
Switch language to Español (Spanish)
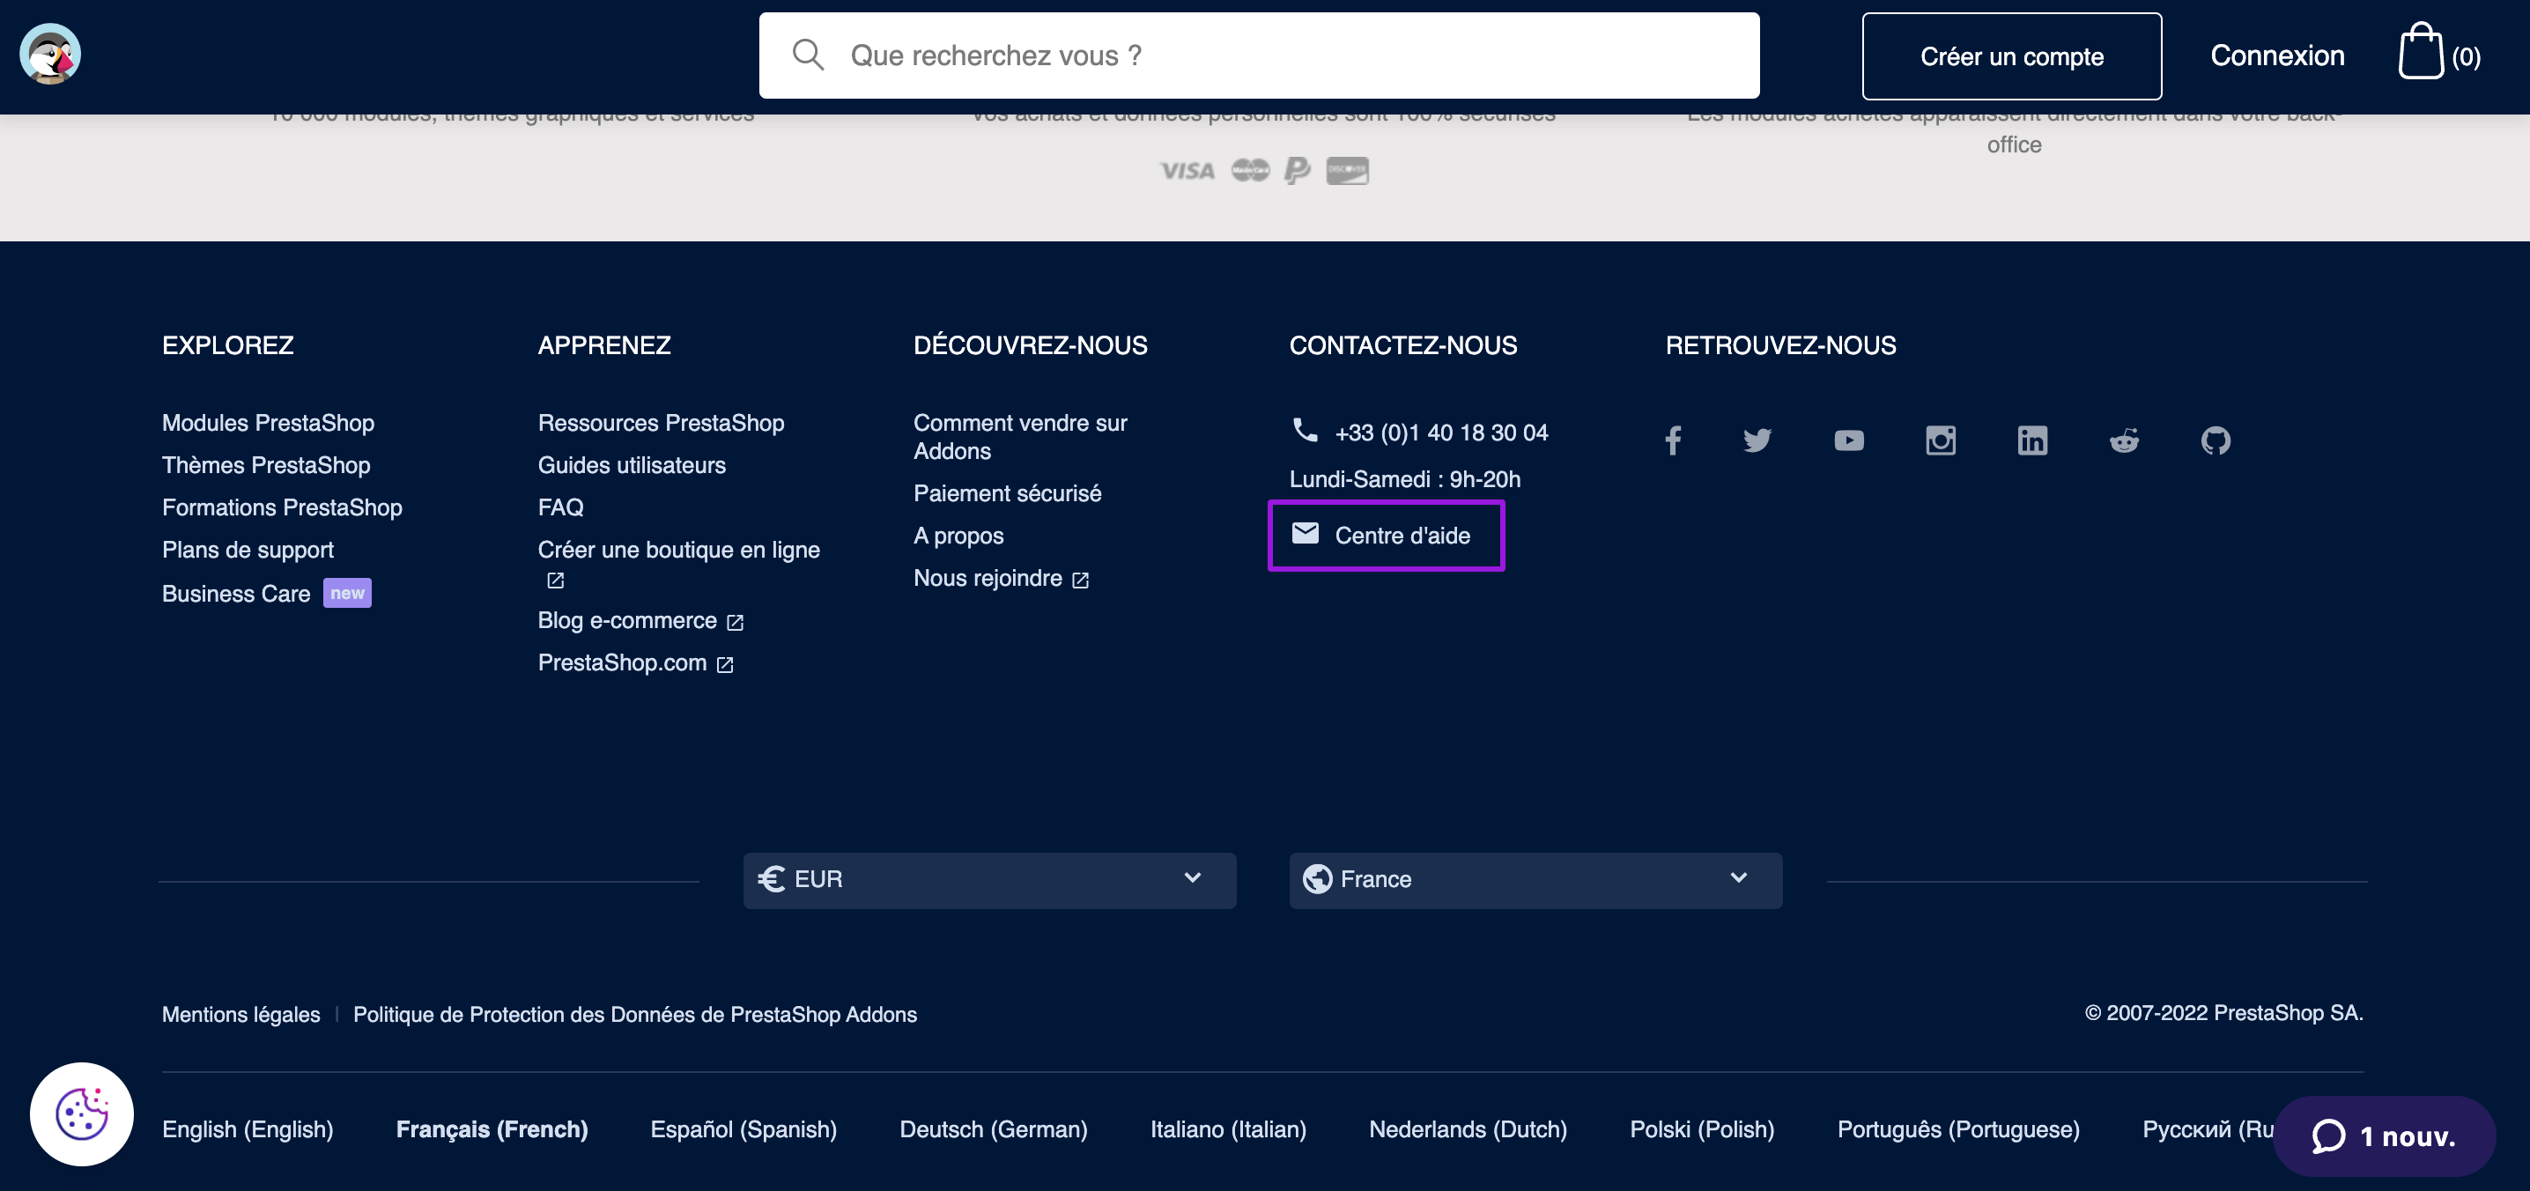click(x=743, y=1129)
